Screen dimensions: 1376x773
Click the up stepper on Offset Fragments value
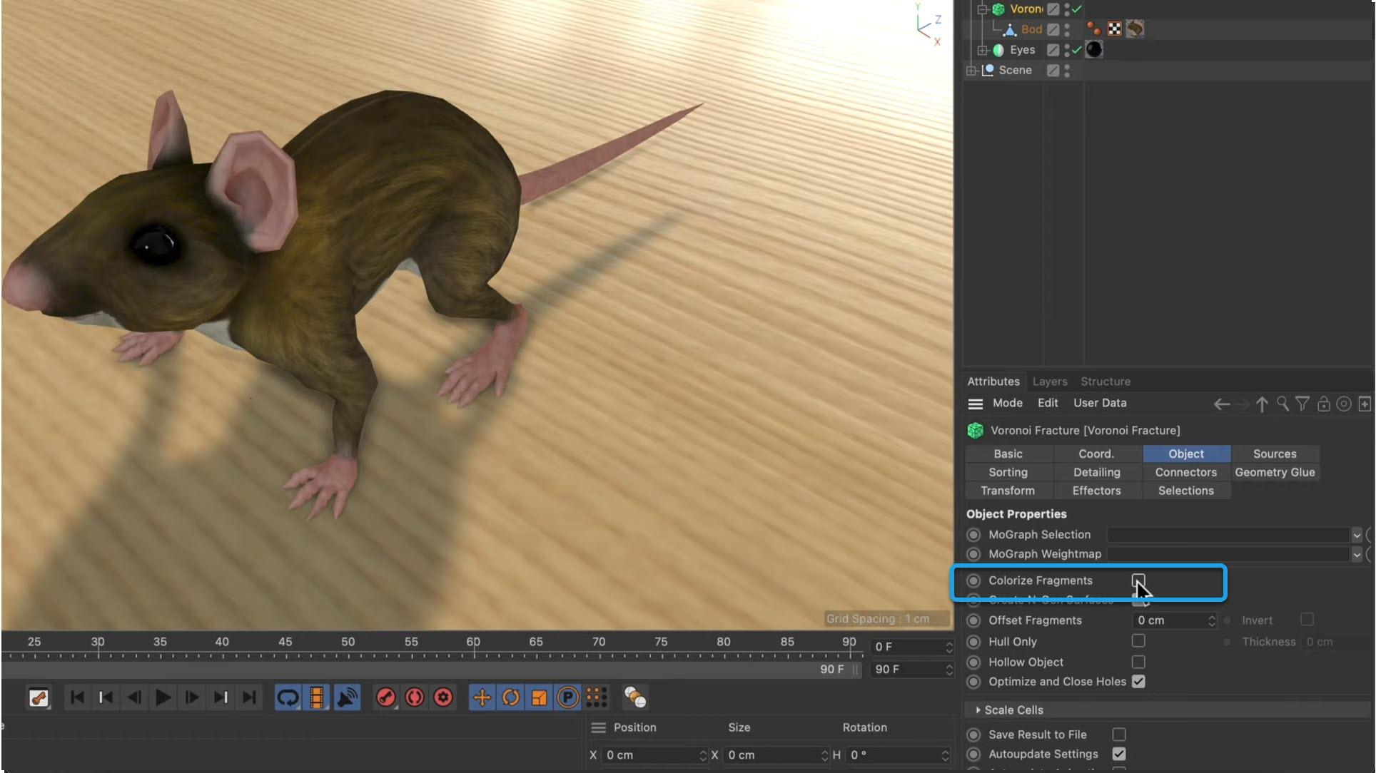tap(1213, 617)
